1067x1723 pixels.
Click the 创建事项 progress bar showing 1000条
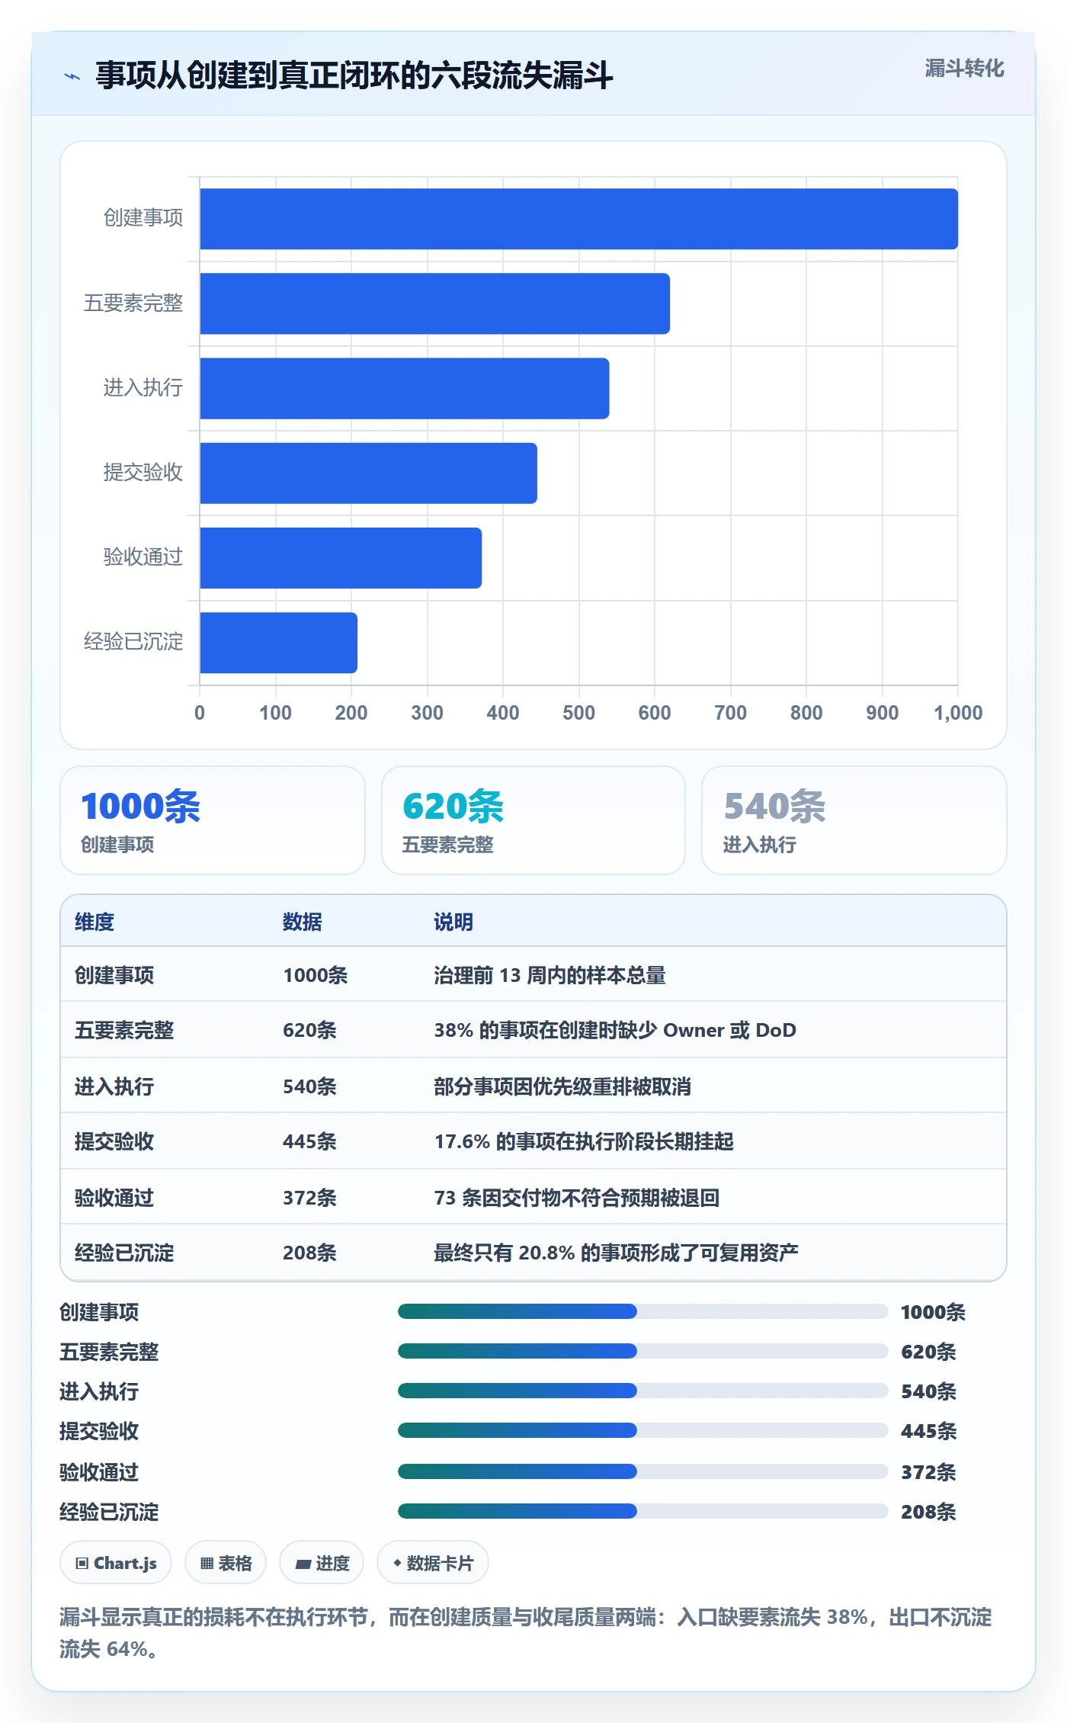point(642,1311)
